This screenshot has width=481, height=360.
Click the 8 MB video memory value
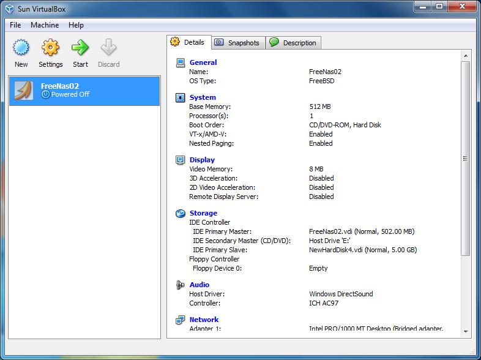click(x=316, y=169)
